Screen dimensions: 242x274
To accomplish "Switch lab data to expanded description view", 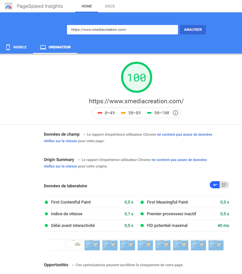I will (x=224, y=185).
